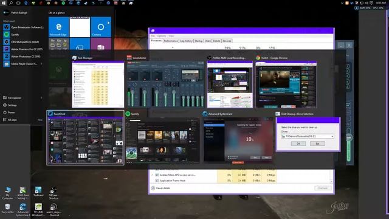This screenshot has height=219, width=389.
Task: Click Fewer details in Task Manager
Action: pos(160,188)
